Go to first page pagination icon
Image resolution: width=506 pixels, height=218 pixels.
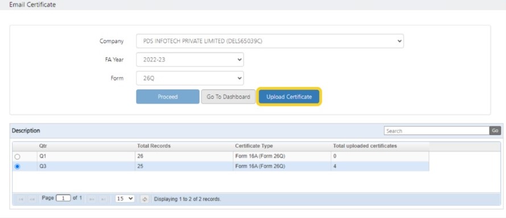coord(21,199)
